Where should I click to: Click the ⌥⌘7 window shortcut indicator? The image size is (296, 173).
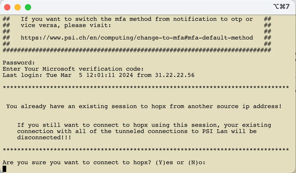pyautogui.click(x=281, y=7)
